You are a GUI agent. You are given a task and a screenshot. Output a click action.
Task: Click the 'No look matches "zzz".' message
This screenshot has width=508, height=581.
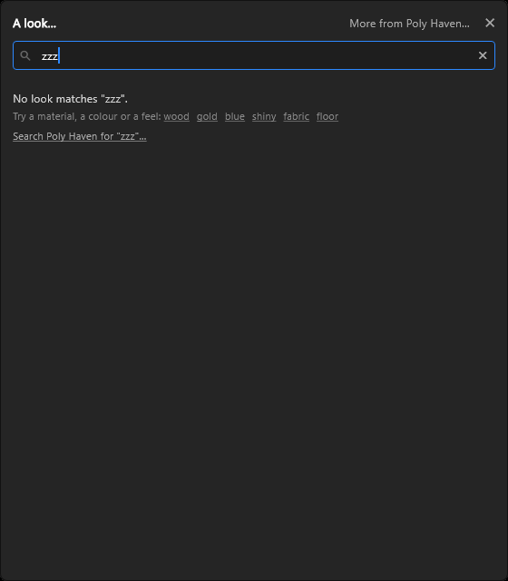[71, 99]
